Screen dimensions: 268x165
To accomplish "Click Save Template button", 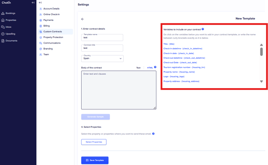I will click(95, 160).
